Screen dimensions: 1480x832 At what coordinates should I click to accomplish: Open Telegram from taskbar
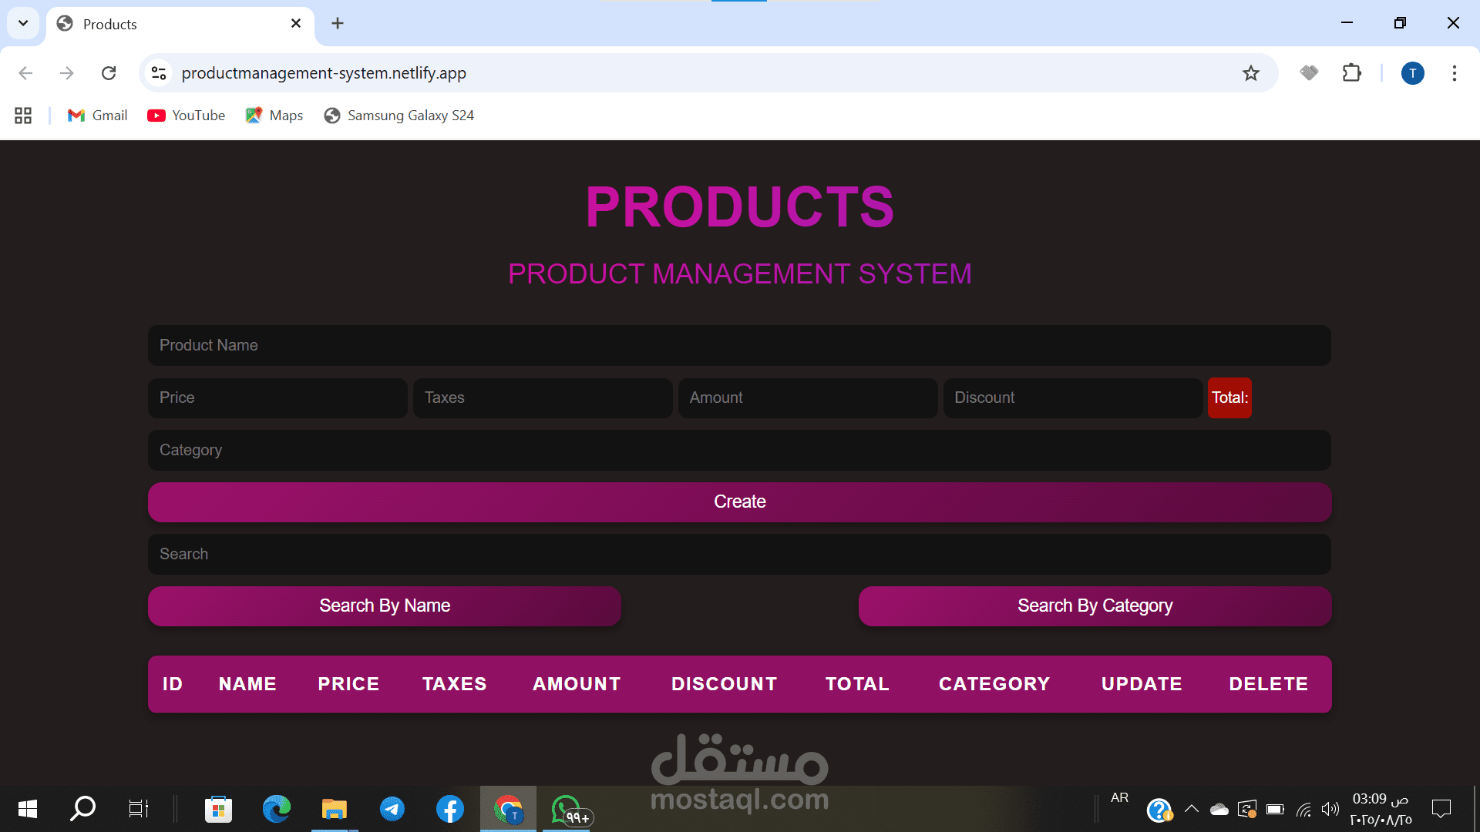pos(392,809)
